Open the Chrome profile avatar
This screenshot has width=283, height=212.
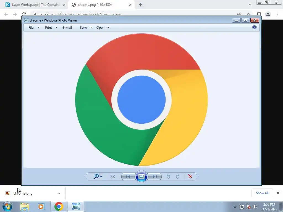click(268, 14)
